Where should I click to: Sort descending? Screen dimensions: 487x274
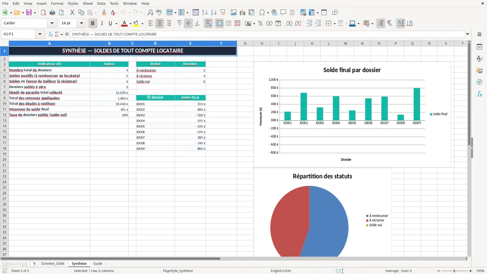[213, 13]
